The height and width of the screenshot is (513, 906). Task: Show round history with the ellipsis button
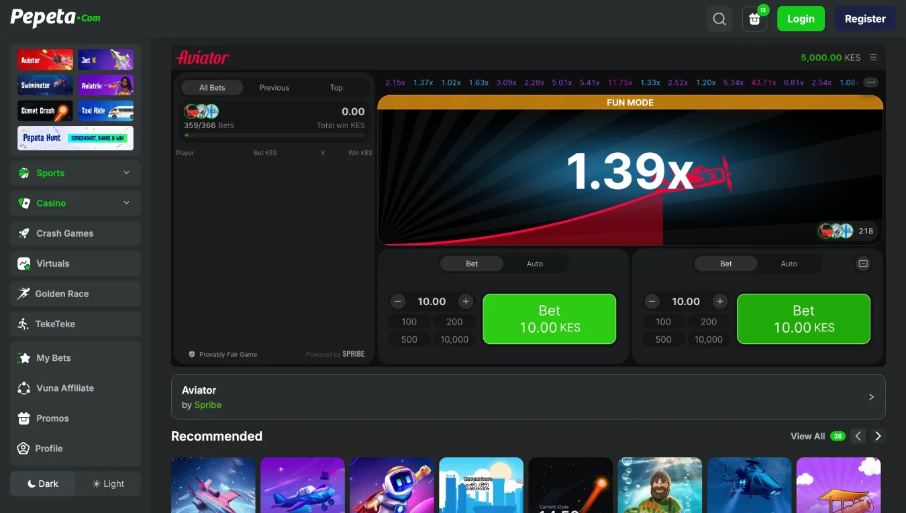click(x=870, y=82)
